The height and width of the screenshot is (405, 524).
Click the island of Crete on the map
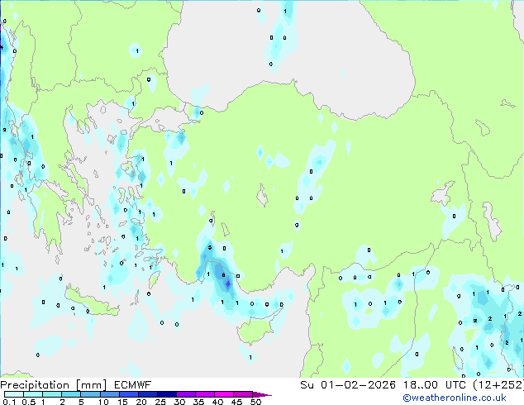(x=91, y=303)
